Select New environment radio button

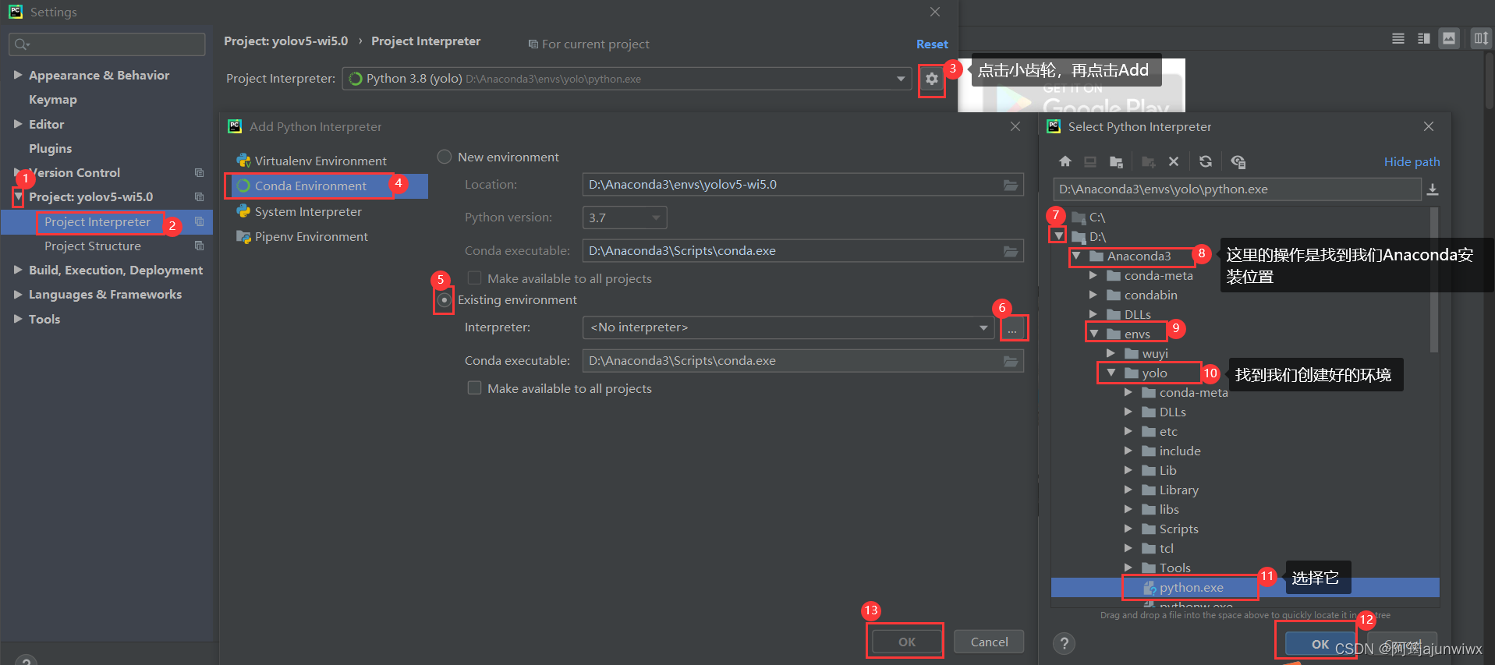[x=445, y=157]
